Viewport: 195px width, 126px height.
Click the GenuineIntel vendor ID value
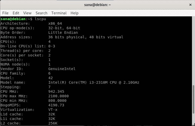[x=62, y=69]
